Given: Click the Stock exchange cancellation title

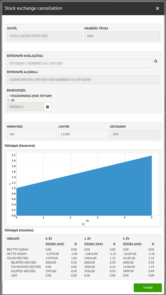Looking at the screenshot, I should tap(33, 8).
